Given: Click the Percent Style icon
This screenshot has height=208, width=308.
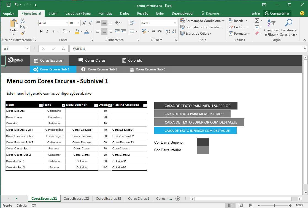Looking at the screenshot, I should coord(153,31).
